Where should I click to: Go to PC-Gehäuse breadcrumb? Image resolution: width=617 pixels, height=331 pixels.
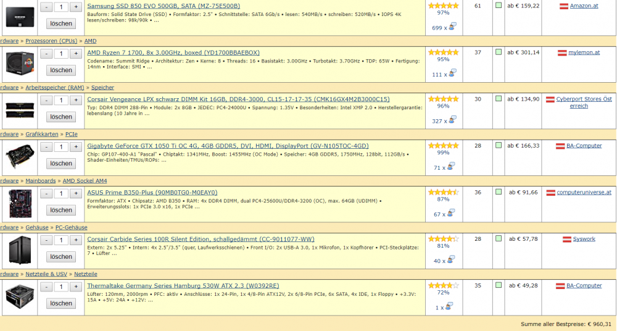click(71, 227)
